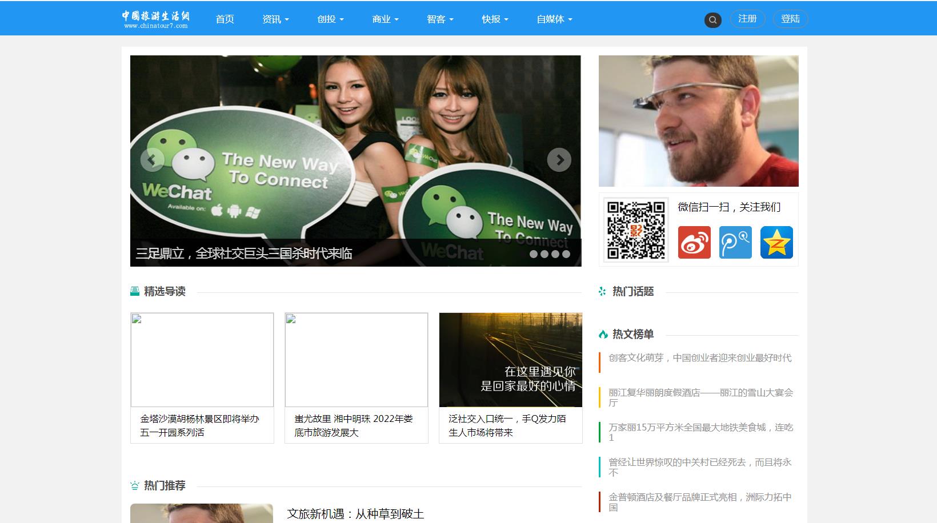The image size is (937, 523).
Task: Open hot article 创客文化萌芽
Action: click(700, 358)
